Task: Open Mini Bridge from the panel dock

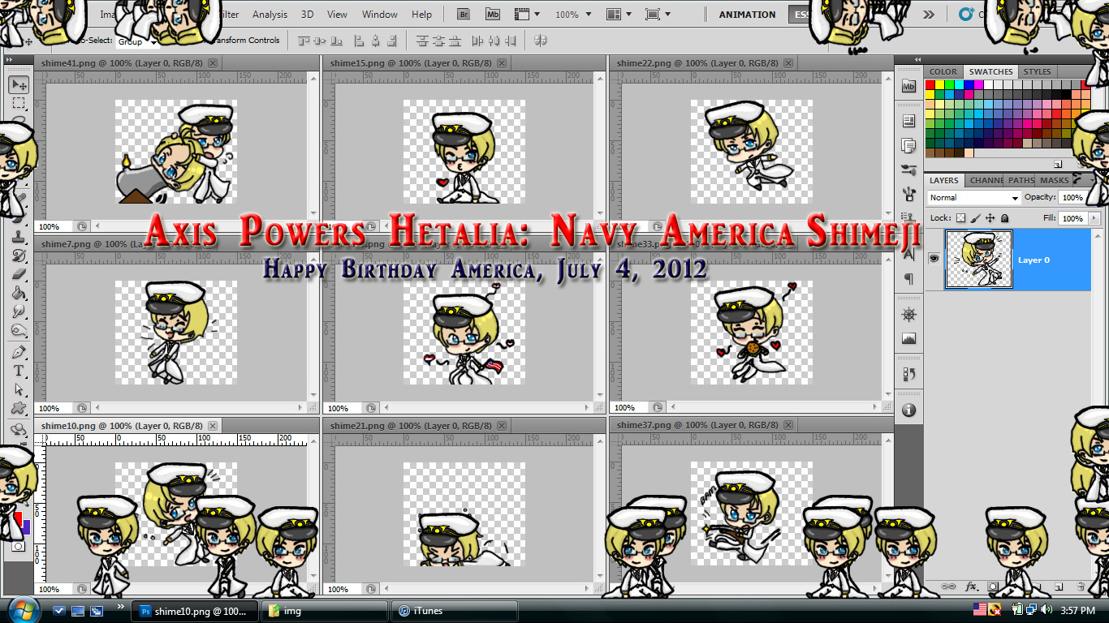Action: [x=908, y=86]
